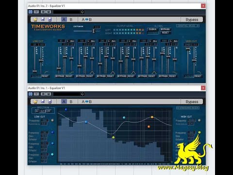Open the mode dropdown in Ins. 2 window
Image resolution: width=233 pixels, height=175 pixels.
click(x=188, y=26)
